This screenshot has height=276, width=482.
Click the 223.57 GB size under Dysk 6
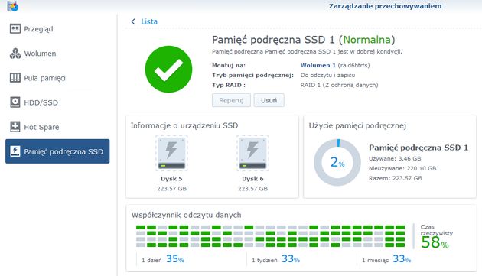click(x=252, y=188)
